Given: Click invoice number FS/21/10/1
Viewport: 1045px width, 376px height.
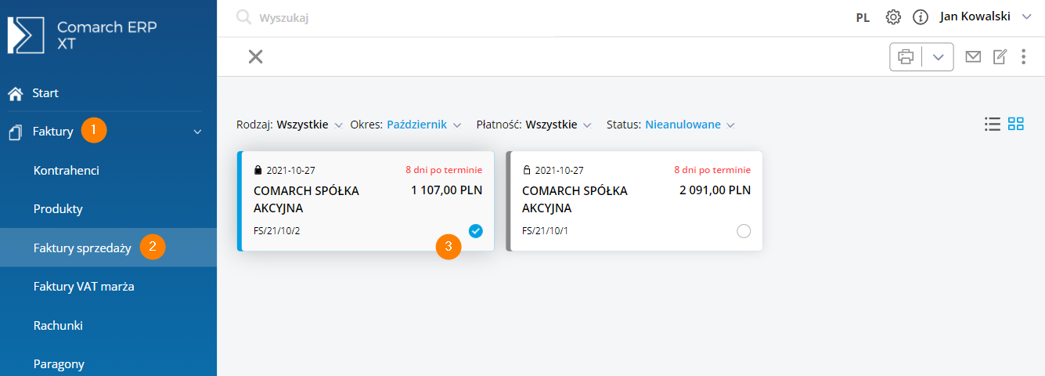Looking at the screenshot, I should 546,231.
